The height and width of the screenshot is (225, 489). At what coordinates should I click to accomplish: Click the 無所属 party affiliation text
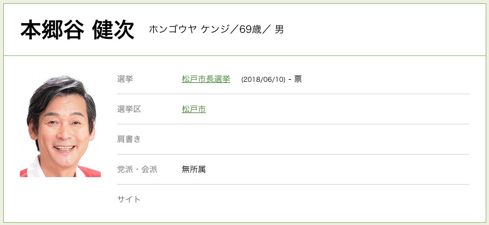pos(194,170)
